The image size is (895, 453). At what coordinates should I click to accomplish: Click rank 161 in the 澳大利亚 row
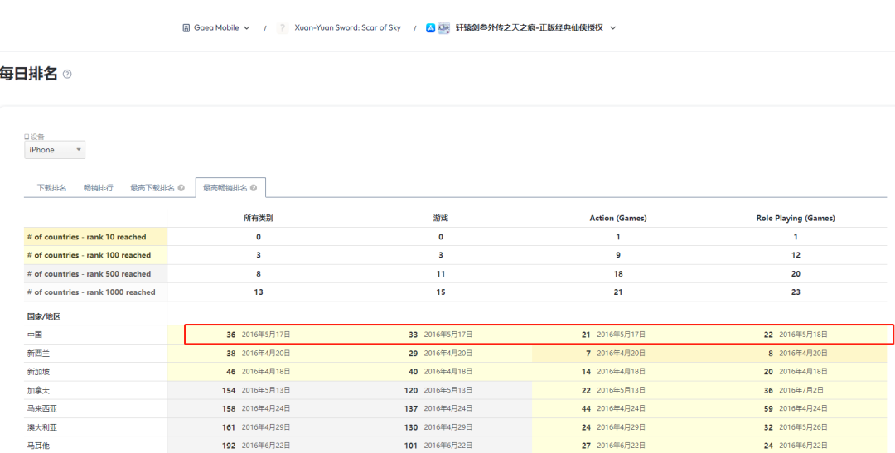[229, 426]
